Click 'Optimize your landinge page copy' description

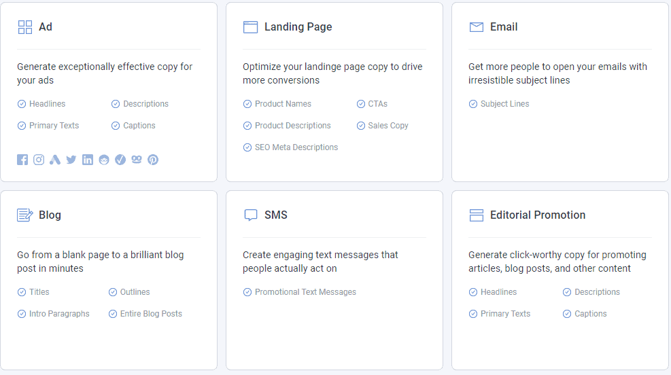coord(332,73)
